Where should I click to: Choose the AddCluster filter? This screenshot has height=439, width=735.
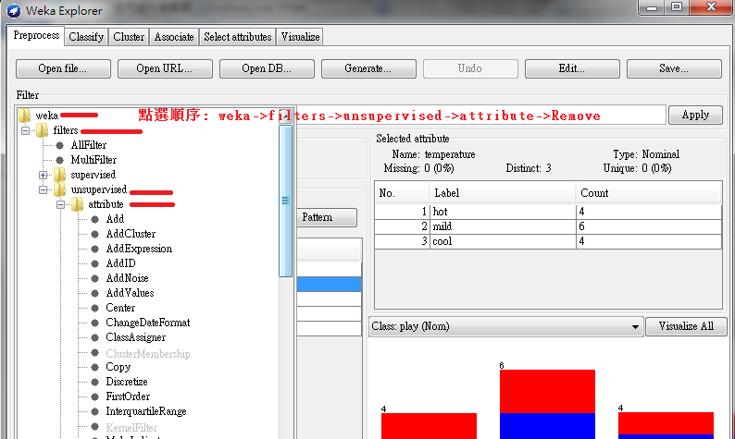[131, 234]
